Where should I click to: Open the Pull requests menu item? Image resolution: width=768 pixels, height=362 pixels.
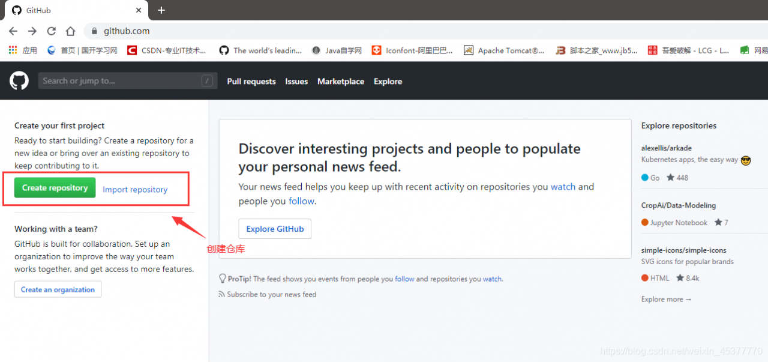point(251,82)
